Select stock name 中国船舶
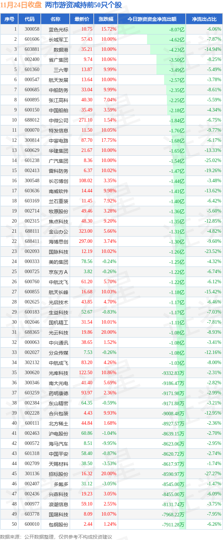The width and height of the screenshot is (223, 540). (59, 110)
